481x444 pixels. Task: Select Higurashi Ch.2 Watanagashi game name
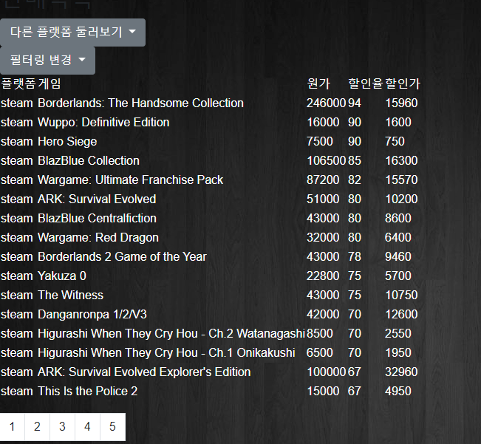(x=171, y=334)
